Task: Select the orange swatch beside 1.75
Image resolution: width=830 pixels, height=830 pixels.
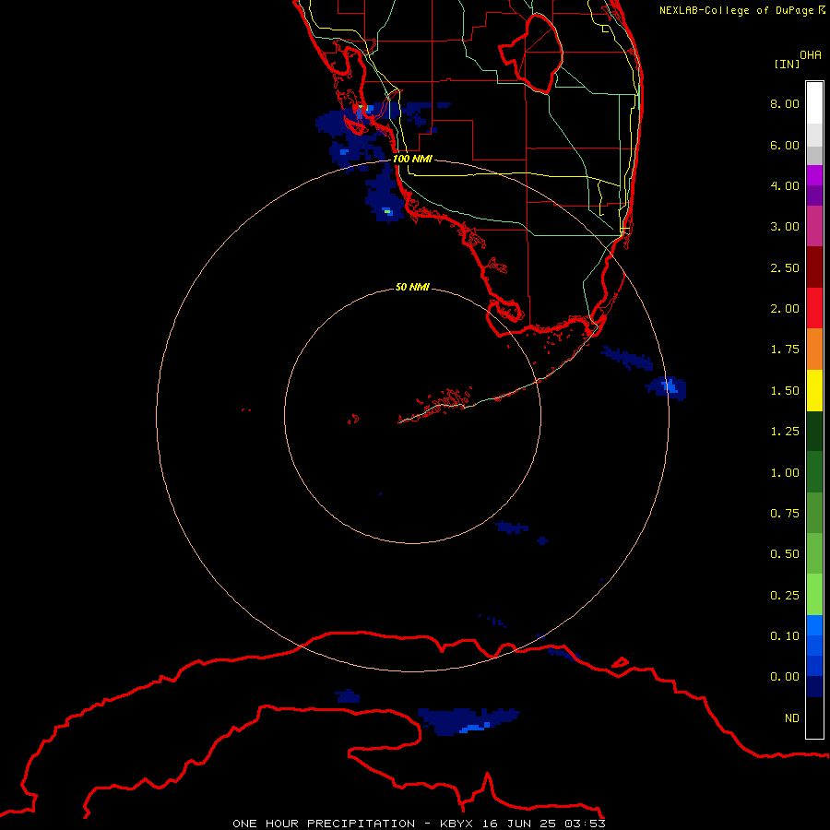Action: click(814, 350)
